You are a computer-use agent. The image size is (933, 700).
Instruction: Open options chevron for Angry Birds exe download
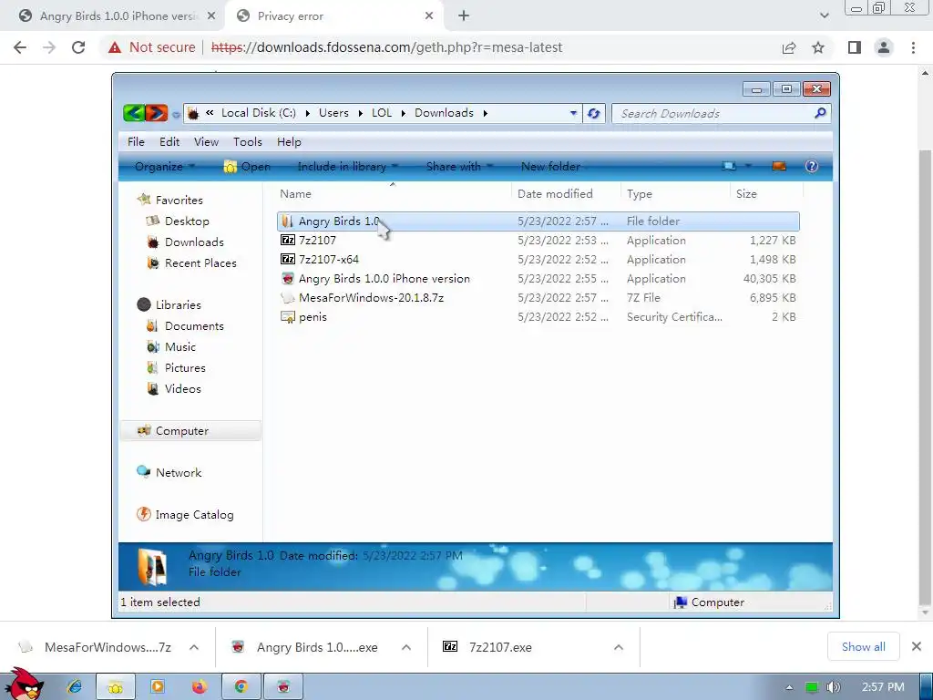pyautogui.click(x=406, y=647)
